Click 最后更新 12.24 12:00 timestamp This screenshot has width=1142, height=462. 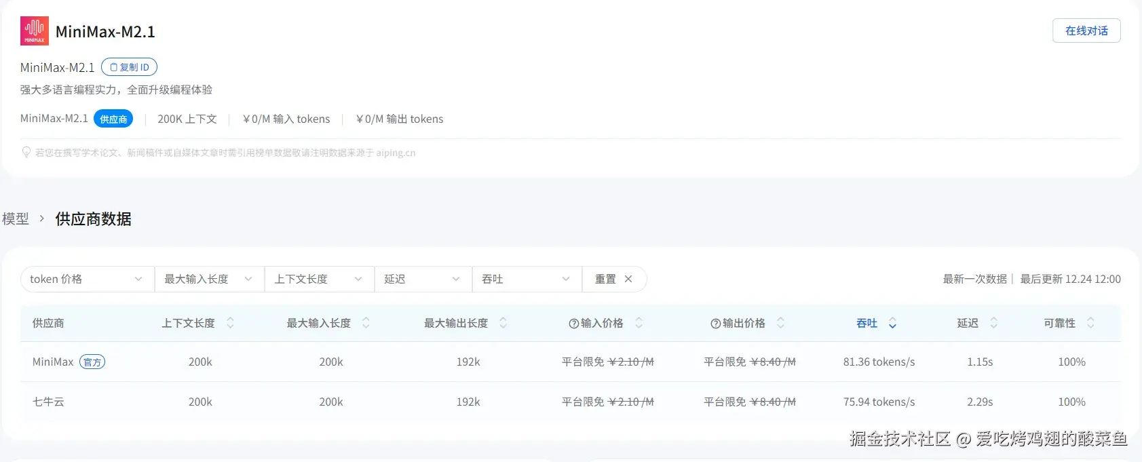point(1070,279)
